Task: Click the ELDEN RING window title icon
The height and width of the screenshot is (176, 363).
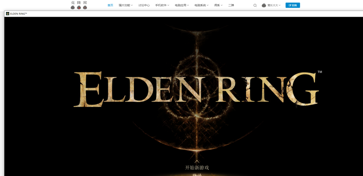Action: pyautogui.click(x=8, y=14)
